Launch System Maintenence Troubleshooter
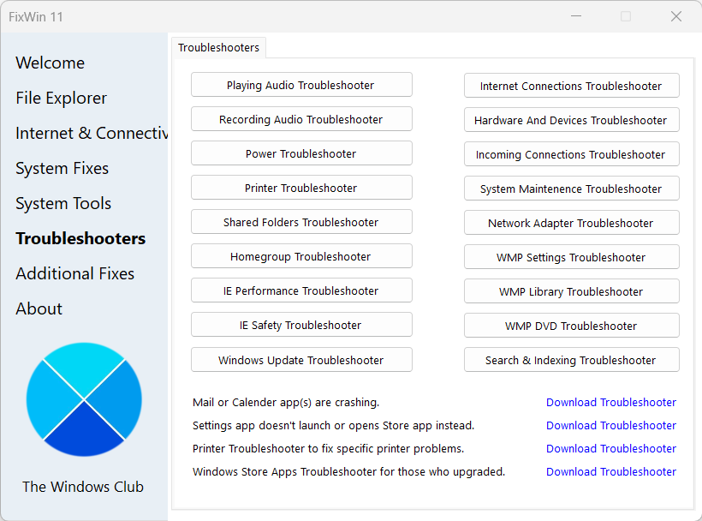Image resolution: width=702 pixels, height=521 pixels. (x=571, y=189)
